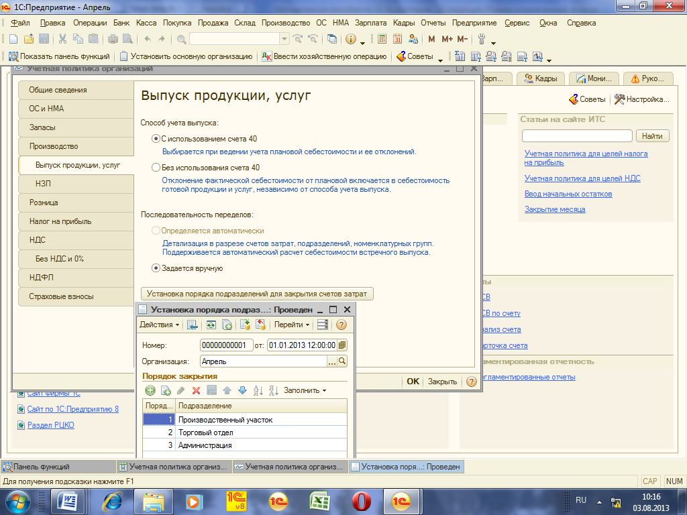687x515 pixels.
Task: Open the Производство menu
Action: 286,23
